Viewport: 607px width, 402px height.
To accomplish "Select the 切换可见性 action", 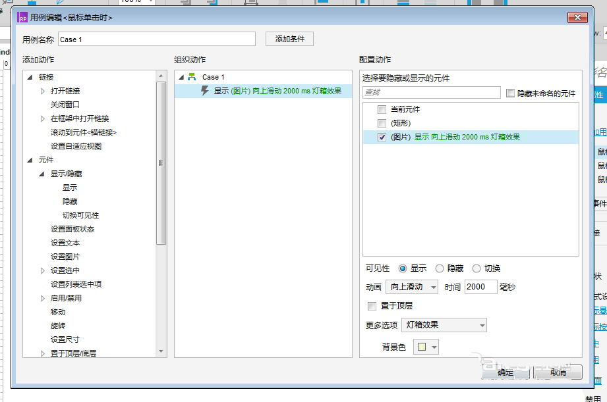I will coord(80,215).
